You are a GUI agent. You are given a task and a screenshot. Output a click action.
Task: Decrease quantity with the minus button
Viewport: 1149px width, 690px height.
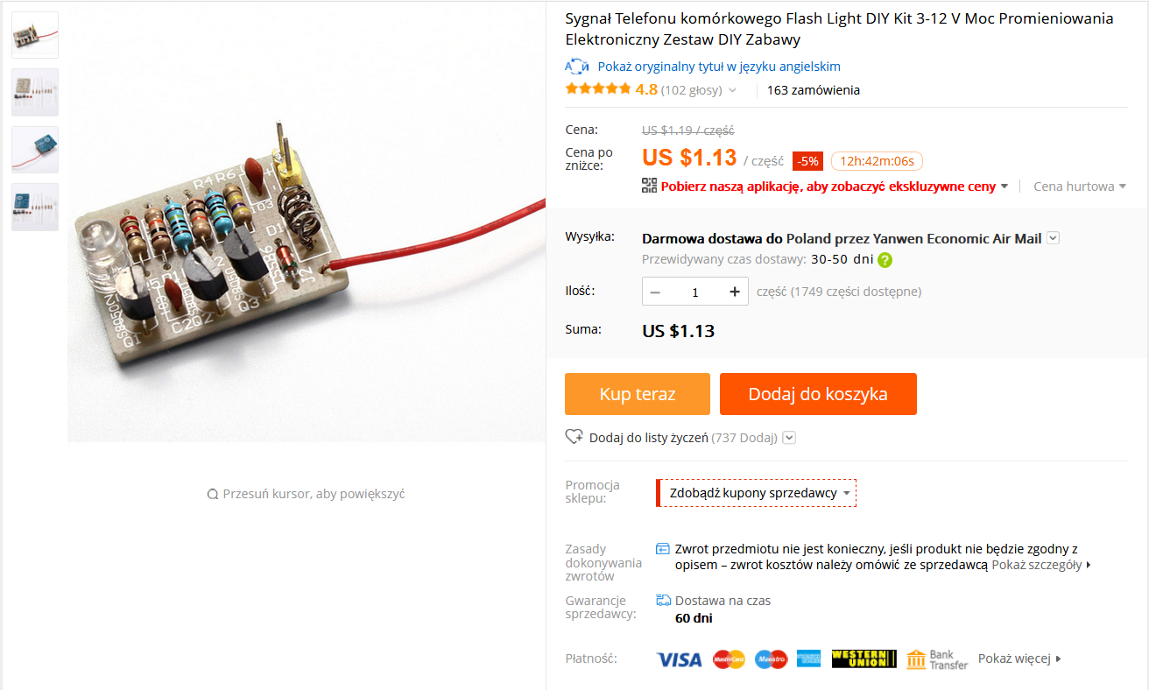[x=655, y=292]
